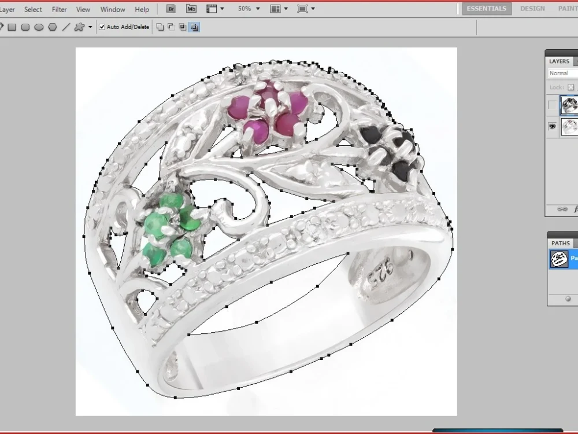Select the Polygon shape tool
Screen dimensions: 578x434
(x=53, y=27)
